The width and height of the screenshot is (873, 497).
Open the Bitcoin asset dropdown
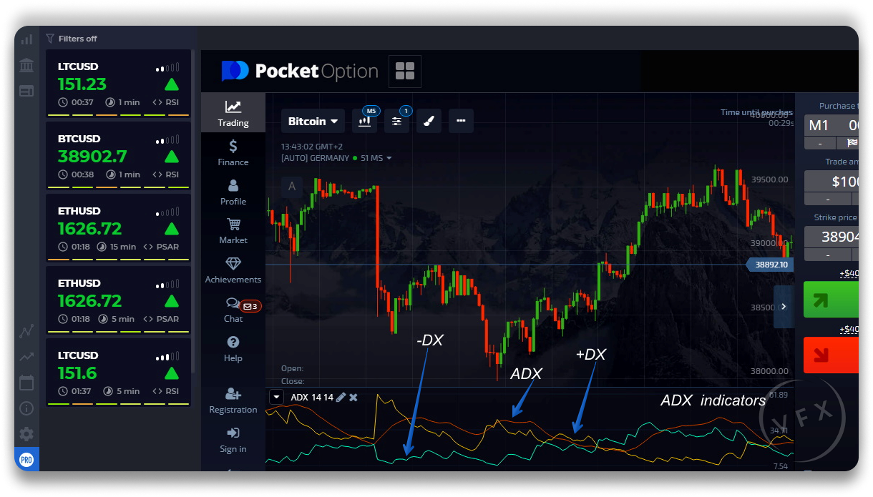coord(313,122)
